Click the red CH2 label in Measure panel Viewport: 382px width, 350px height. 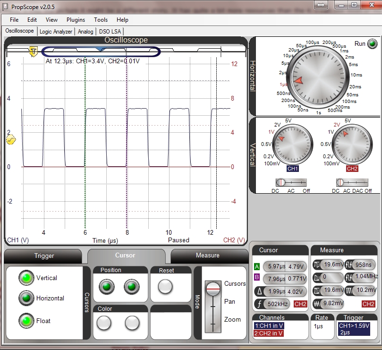pos(368,304)
